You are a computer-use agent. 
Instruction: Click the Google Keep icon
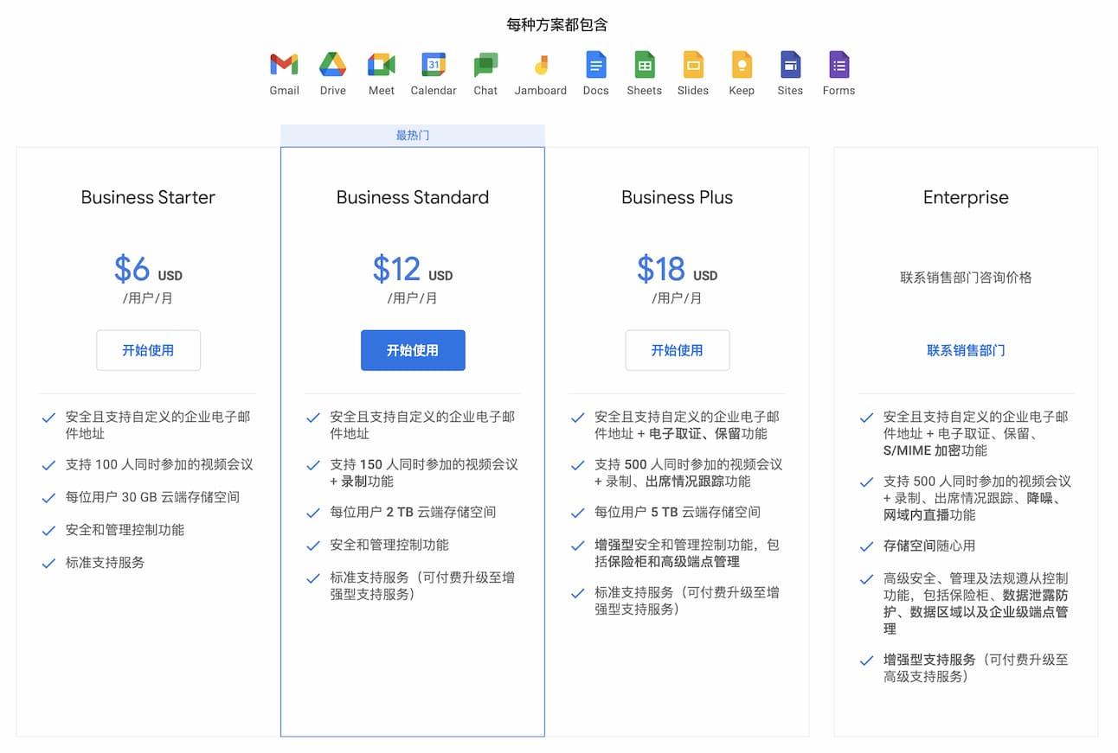742,65
